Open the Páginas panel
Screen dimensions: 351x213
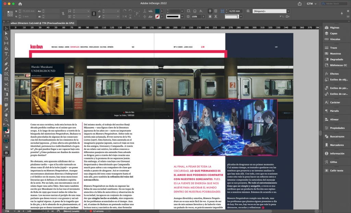tap(334, 27)
